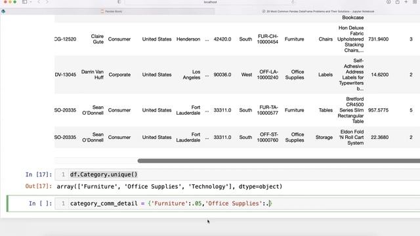Click the 42420.0 postal code cell
Image resolution: width=420 pixels, height=236 pixels.
tap(222, 39)
